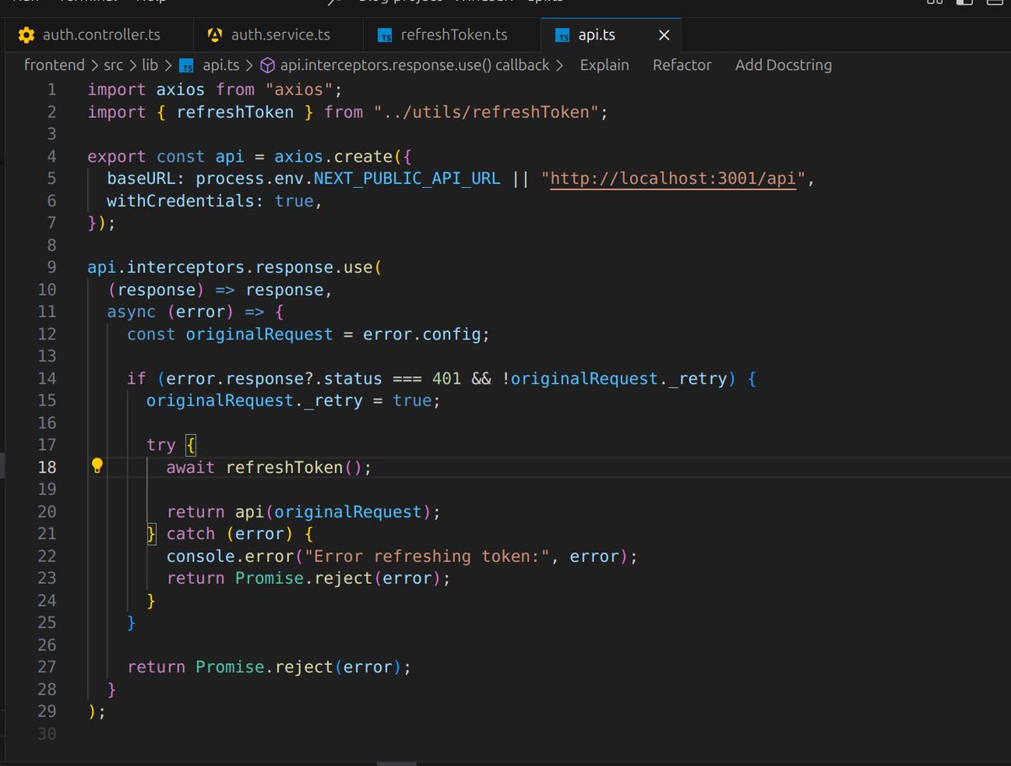
Task: Click the export keyword on line 4
Action: pos(117,157)
